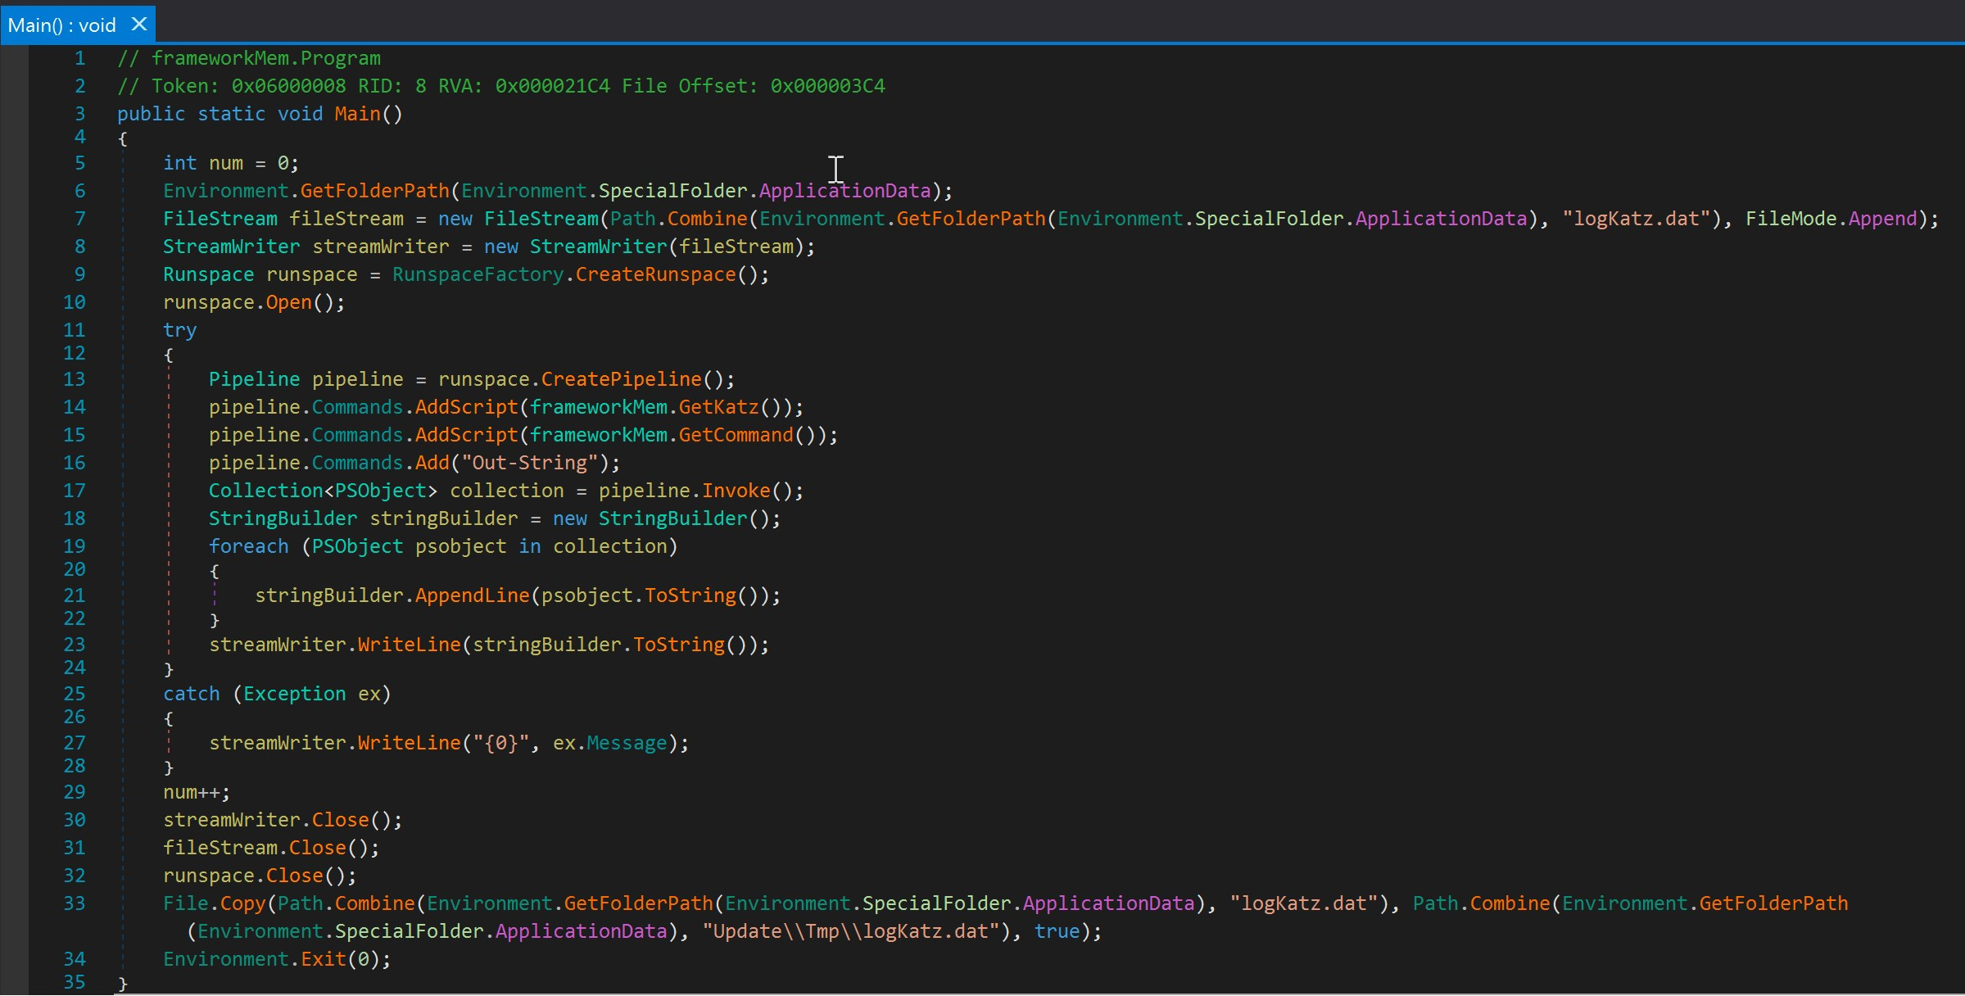Click StringBuilder constructor on line 18
The width and height of the screenshot is (1965, 996).
coord(673,518)
